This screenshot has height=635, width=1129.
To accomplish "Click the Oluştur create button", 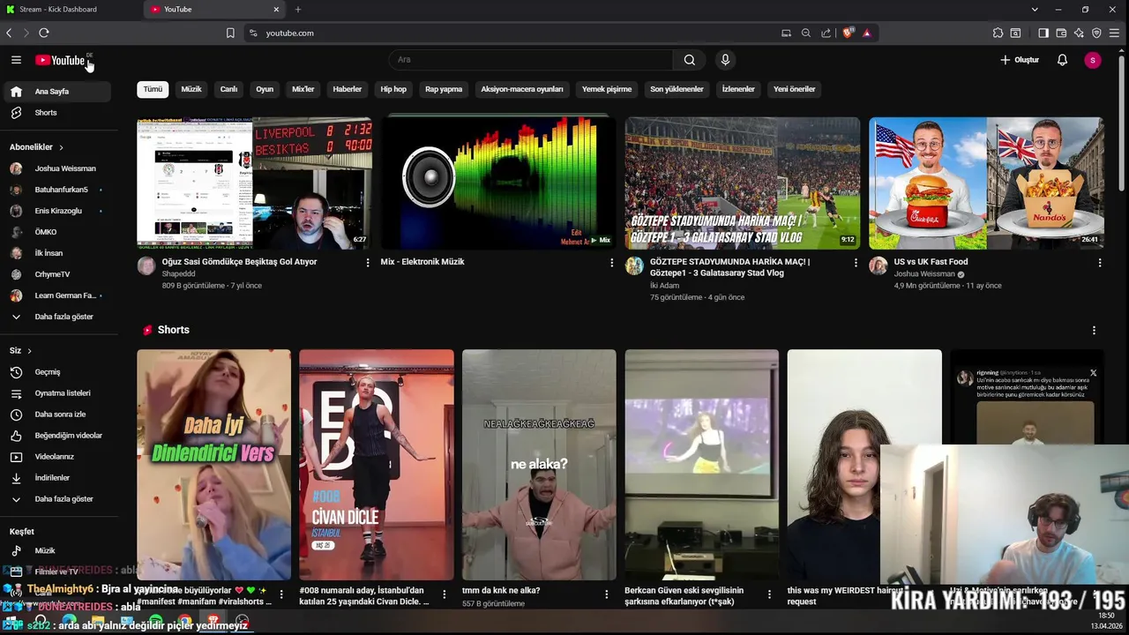I will coord(1020,60).
